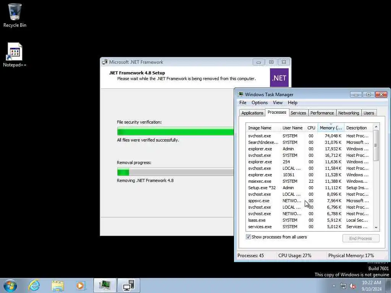Switch to the Services tab
Screen dimensions: 391x293
point(298,113)
